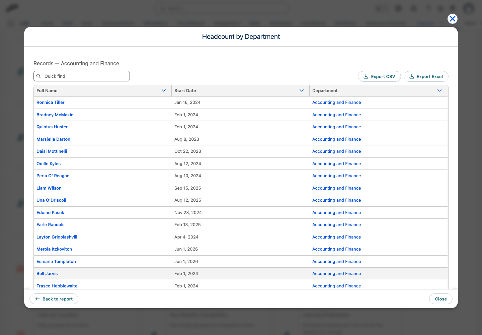Go back to report
482x335 pixels.
click(x=54, y=299)
